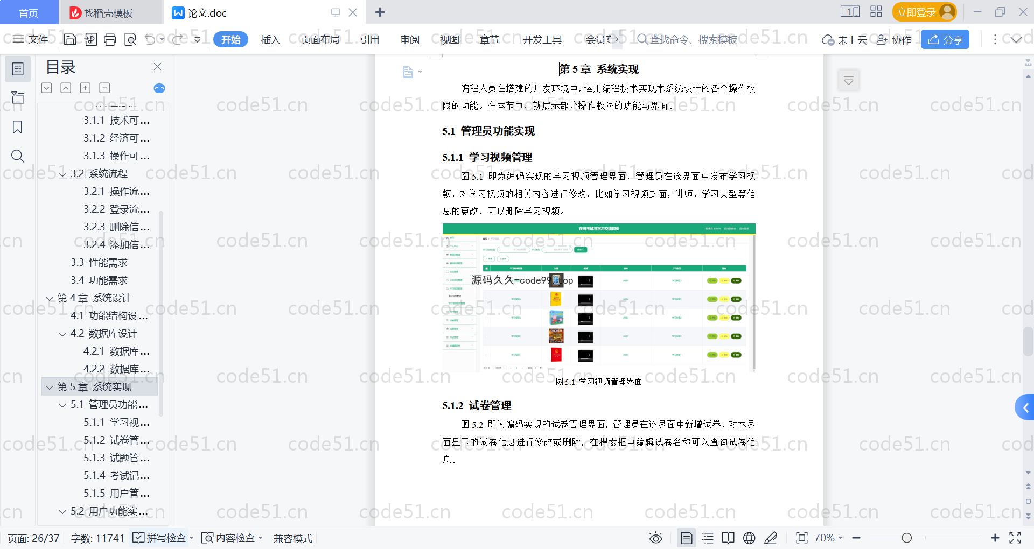This screenshot has width=1034, height=549.
Task: Click the add heading plus icon
Action: (x=85, y=88)
